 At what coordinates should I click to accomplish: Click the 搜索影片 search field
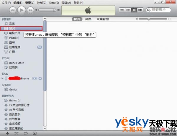coord(158,10)
